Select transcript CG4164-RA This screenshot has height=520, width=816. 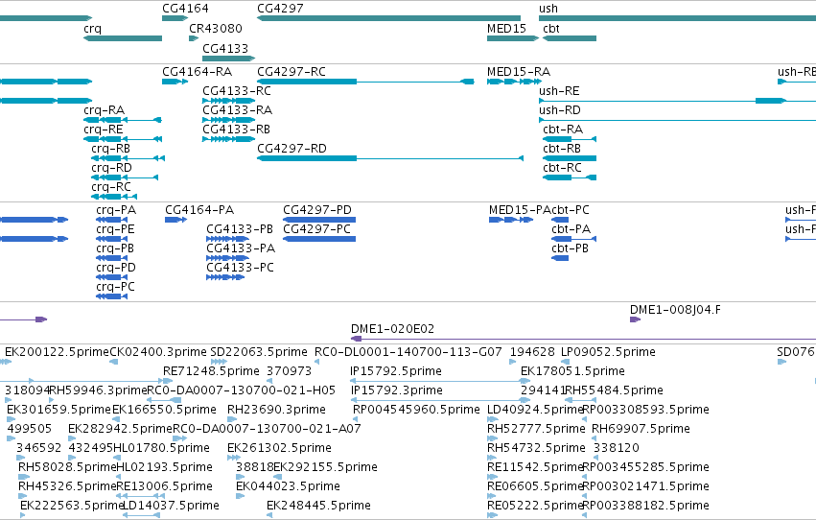click(198, 72)
